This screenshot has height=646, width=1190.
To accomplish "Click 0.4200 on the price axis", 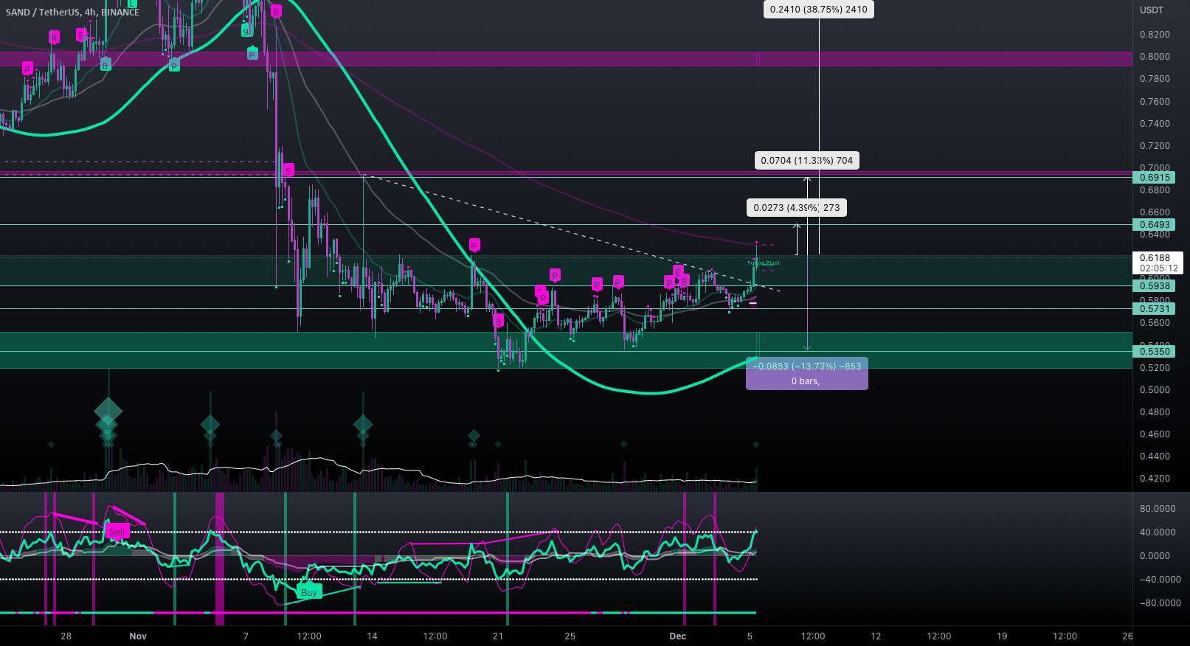I will tap(1155, 479).
